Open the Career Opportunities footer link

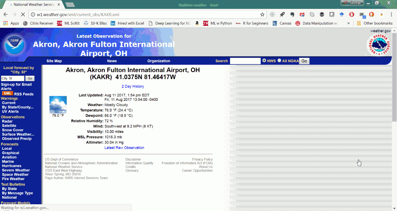coord(197,171)
